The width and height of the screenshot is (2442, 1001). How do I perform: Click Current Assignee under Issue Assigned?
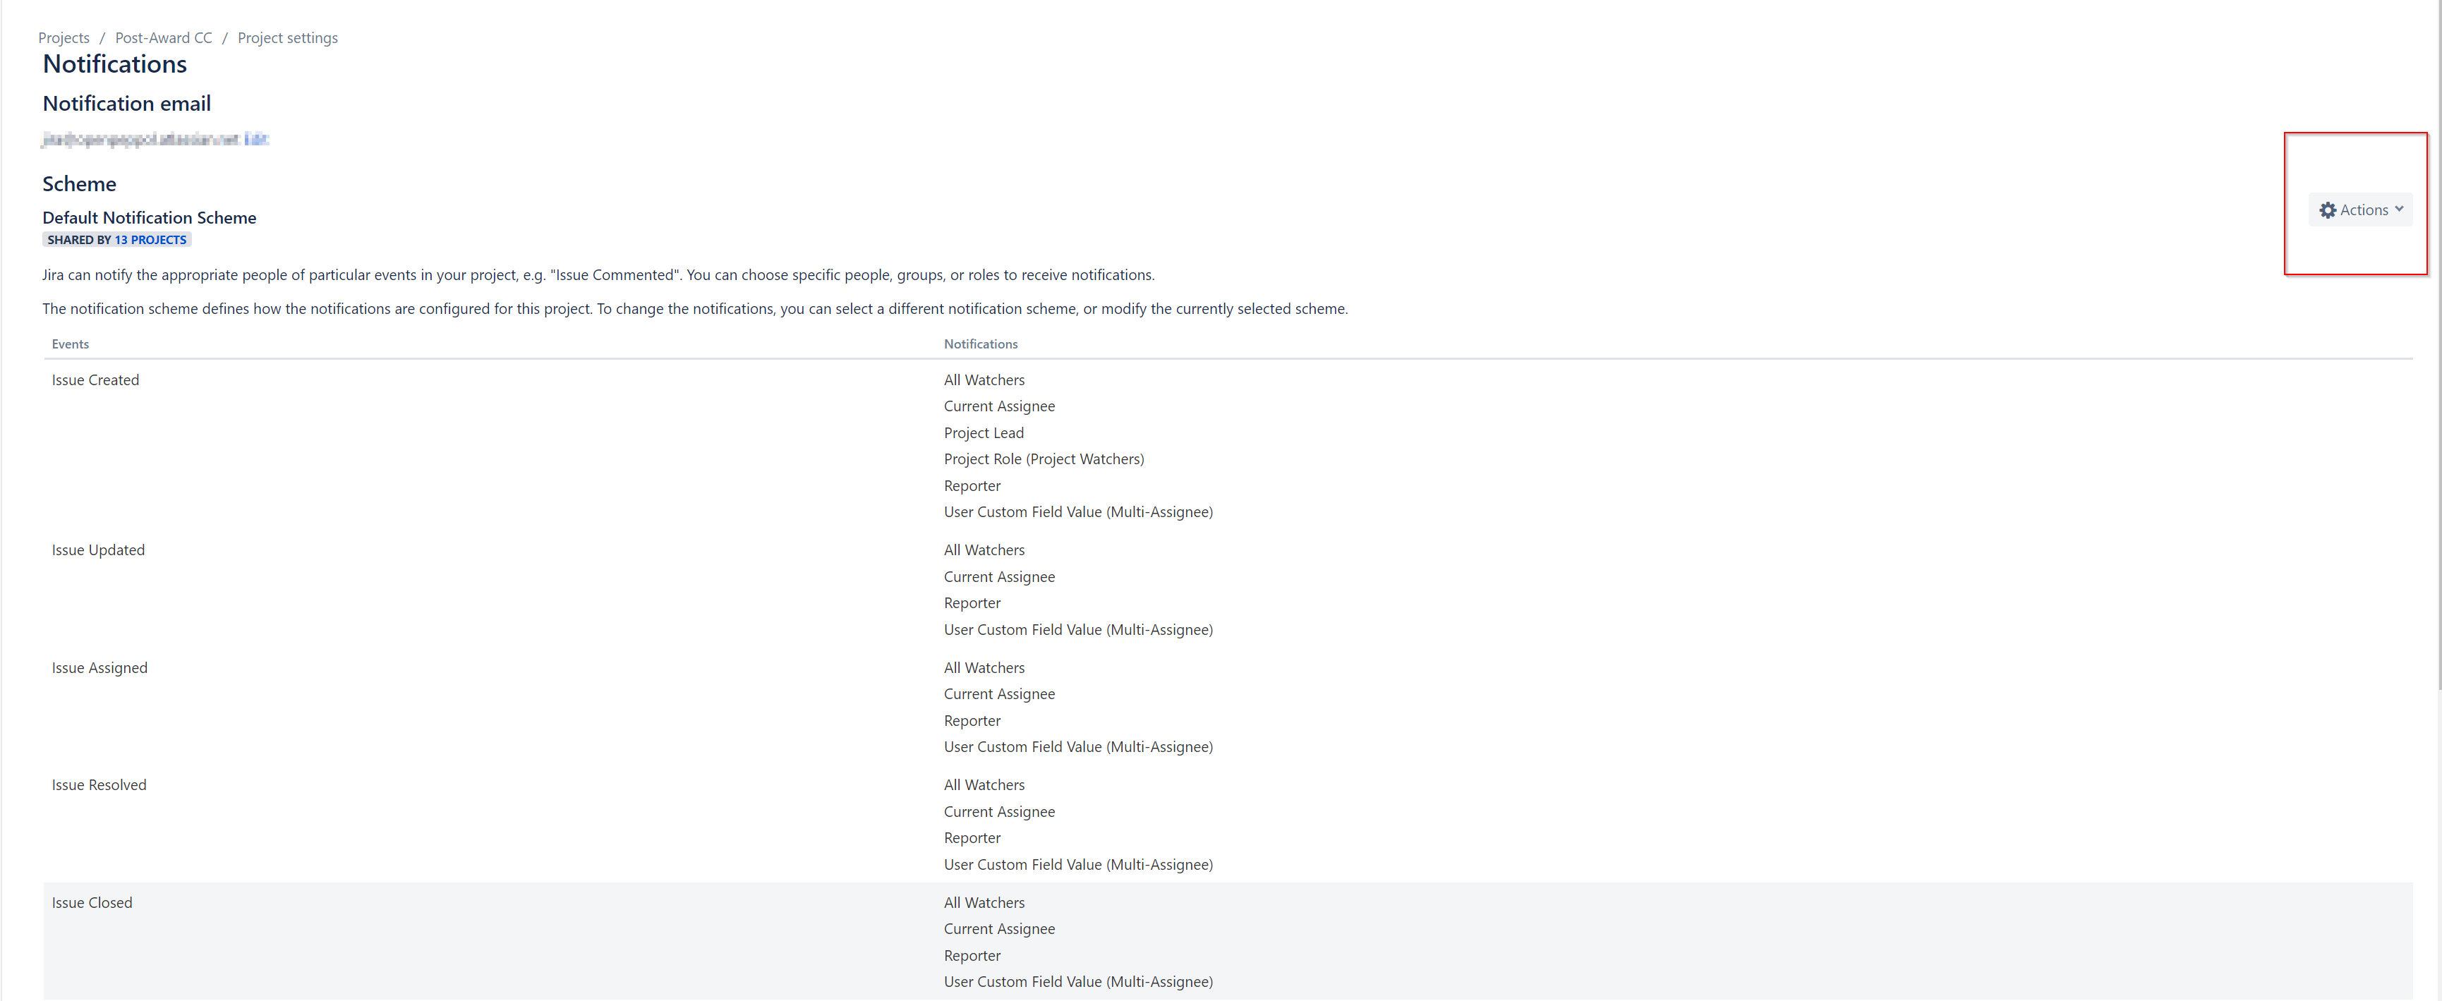point(999,694)
